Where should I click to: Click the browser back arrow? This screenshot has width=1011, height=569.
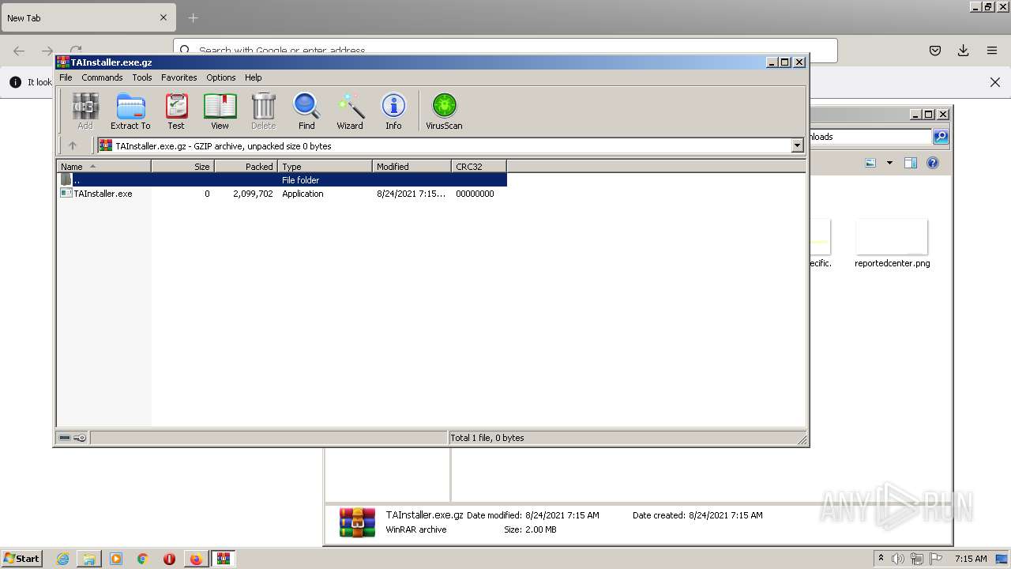point(19,50)
